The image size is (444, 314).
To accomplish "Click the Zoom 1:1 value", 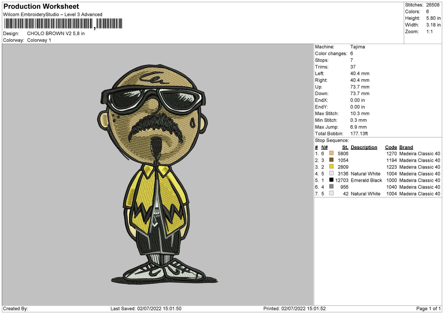I will point(430,31).
